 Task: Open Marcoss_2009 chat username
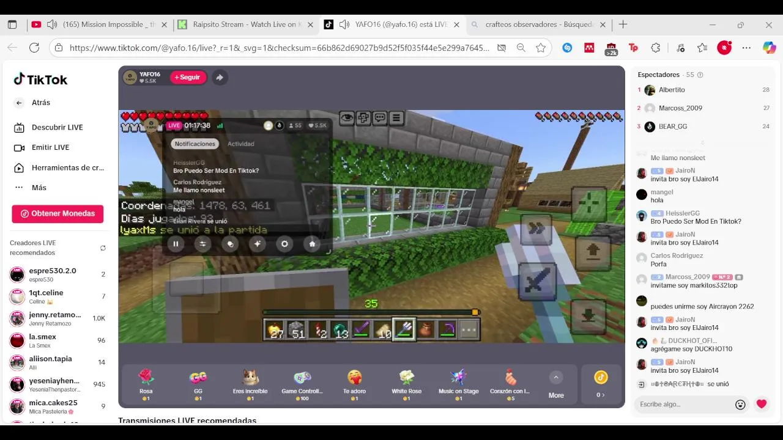click(688, 277)
